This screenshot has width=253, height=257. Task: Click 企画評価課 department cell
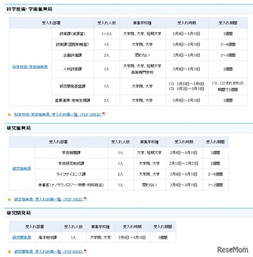(73, 55)
